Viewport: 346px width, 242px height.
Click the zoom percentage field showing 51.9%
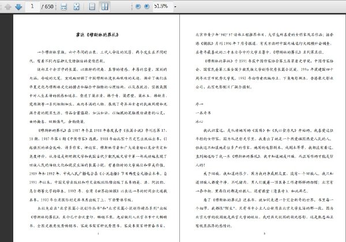click(162, 6)
